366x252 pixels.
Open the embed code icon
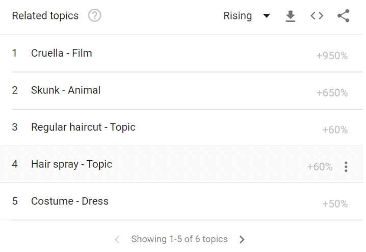point(317,16)
